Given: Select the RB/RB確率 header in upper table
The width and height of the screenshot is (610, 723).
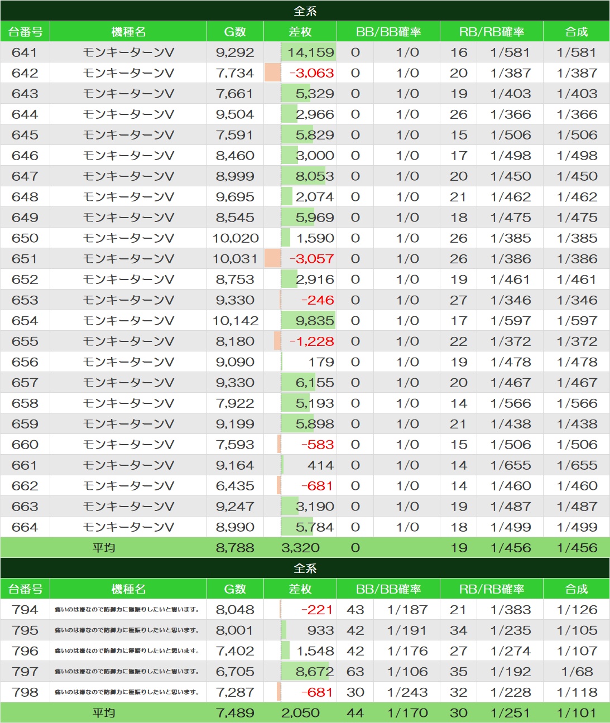Looking at the screenshot, I should [492, 32].
